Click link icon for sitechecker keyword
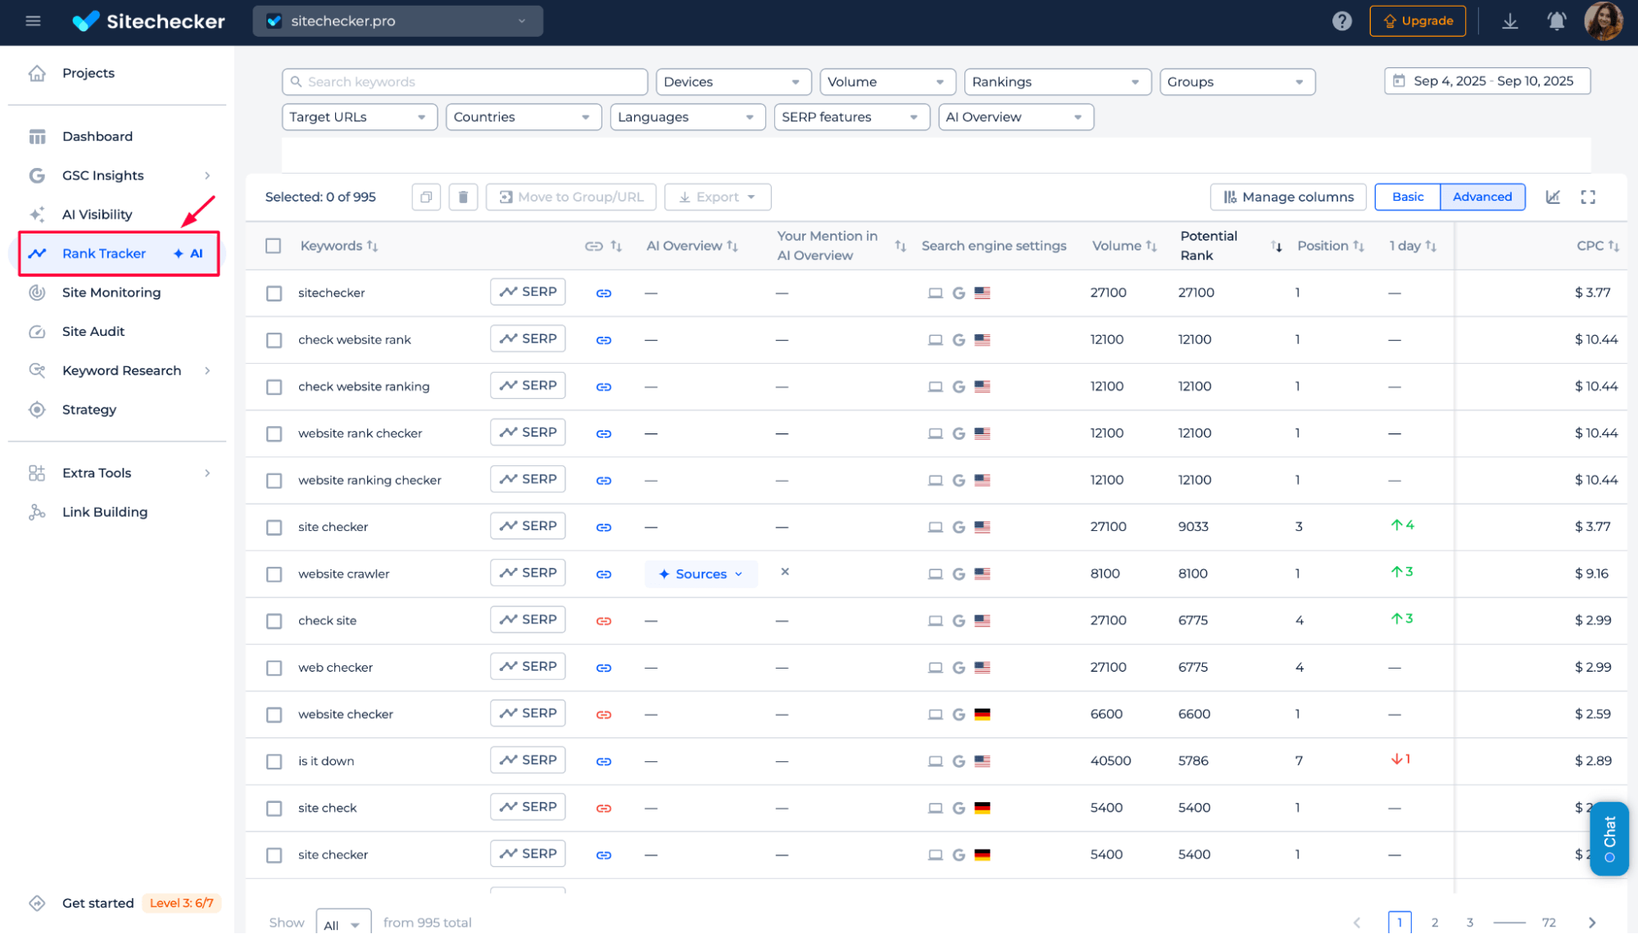This screenshot has height=934, width=1638. click(x=604, y=293)
